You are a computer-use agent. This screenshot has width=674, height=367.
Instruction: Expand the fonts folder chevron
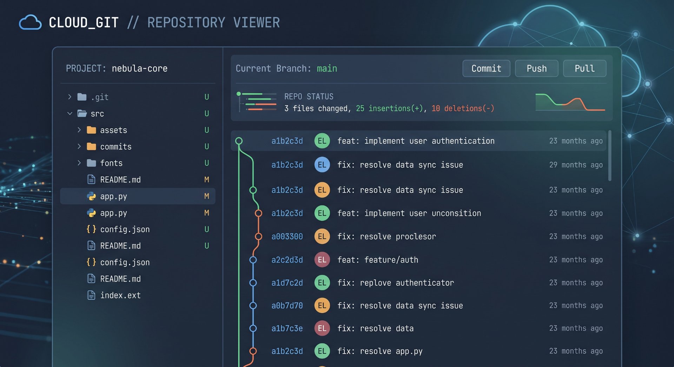pyautogui.click(x=79, y=163)
